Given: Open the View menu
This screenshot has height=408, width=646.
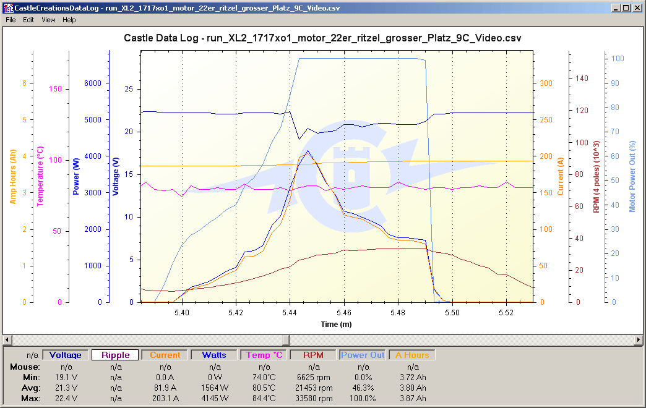Looking at the screenshot, I should tap(48, 20).
